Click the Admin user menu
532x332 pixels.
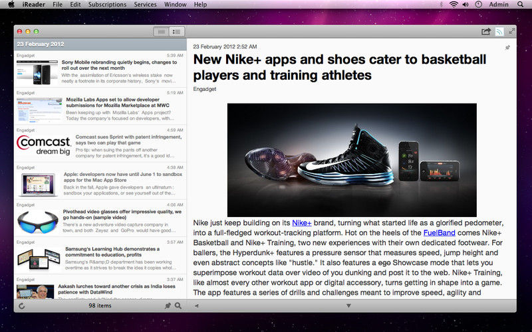tap(498, 5)
